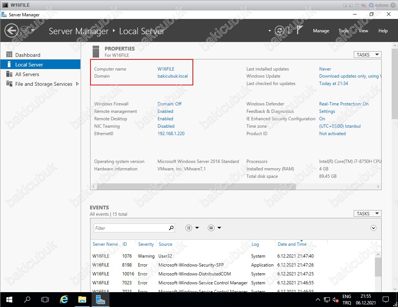Sort events by Server Name column
Screen dimensions: 398x307
(x=105, y=244)
